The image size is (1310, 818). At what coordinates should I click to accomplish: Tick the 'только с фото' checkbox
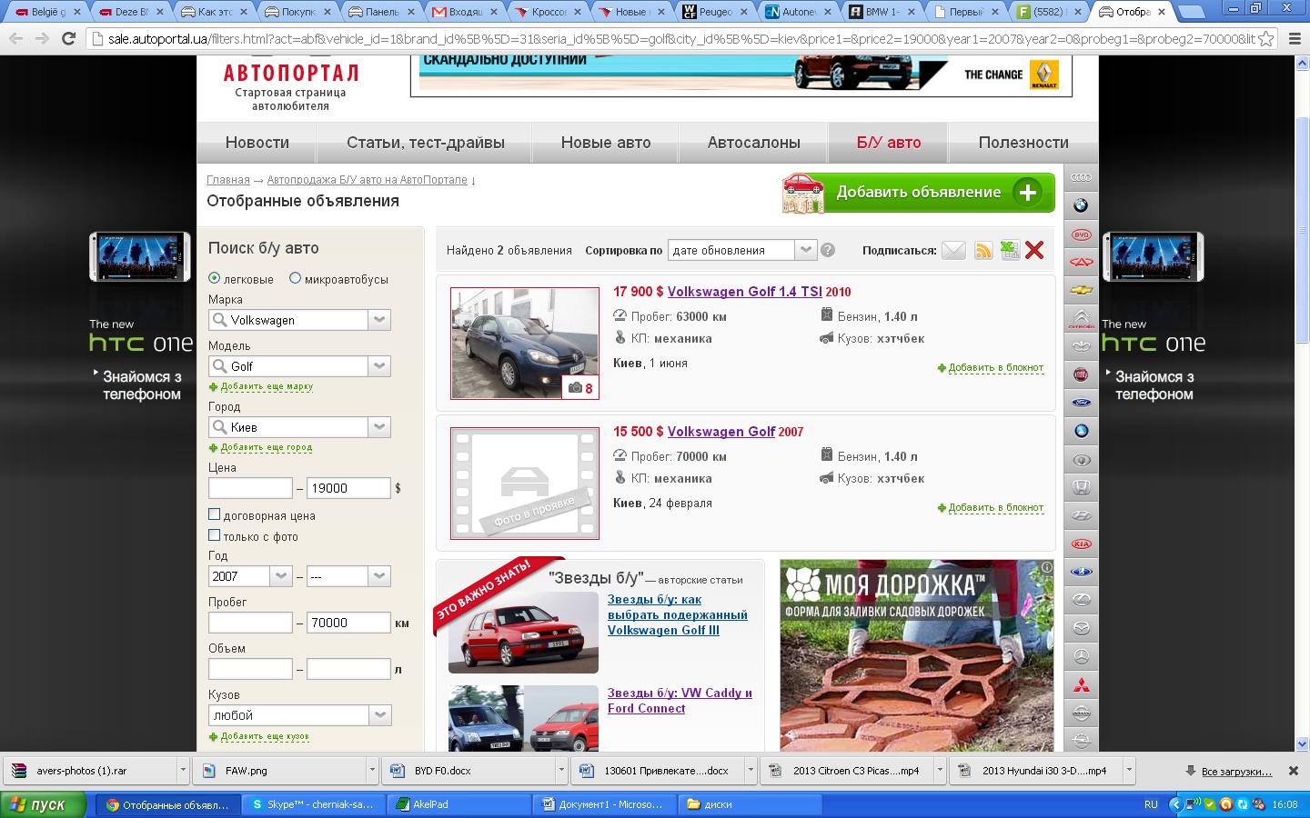coord(215,535)
